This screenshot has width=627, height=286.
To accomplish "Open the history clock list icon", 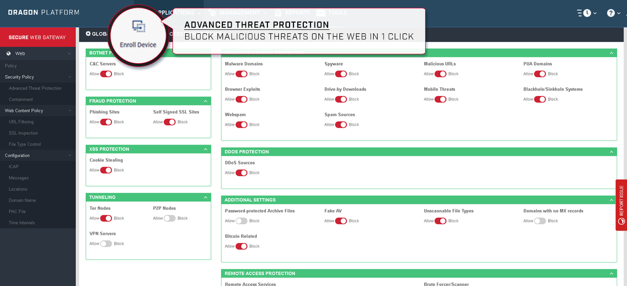I will (584, 13).
